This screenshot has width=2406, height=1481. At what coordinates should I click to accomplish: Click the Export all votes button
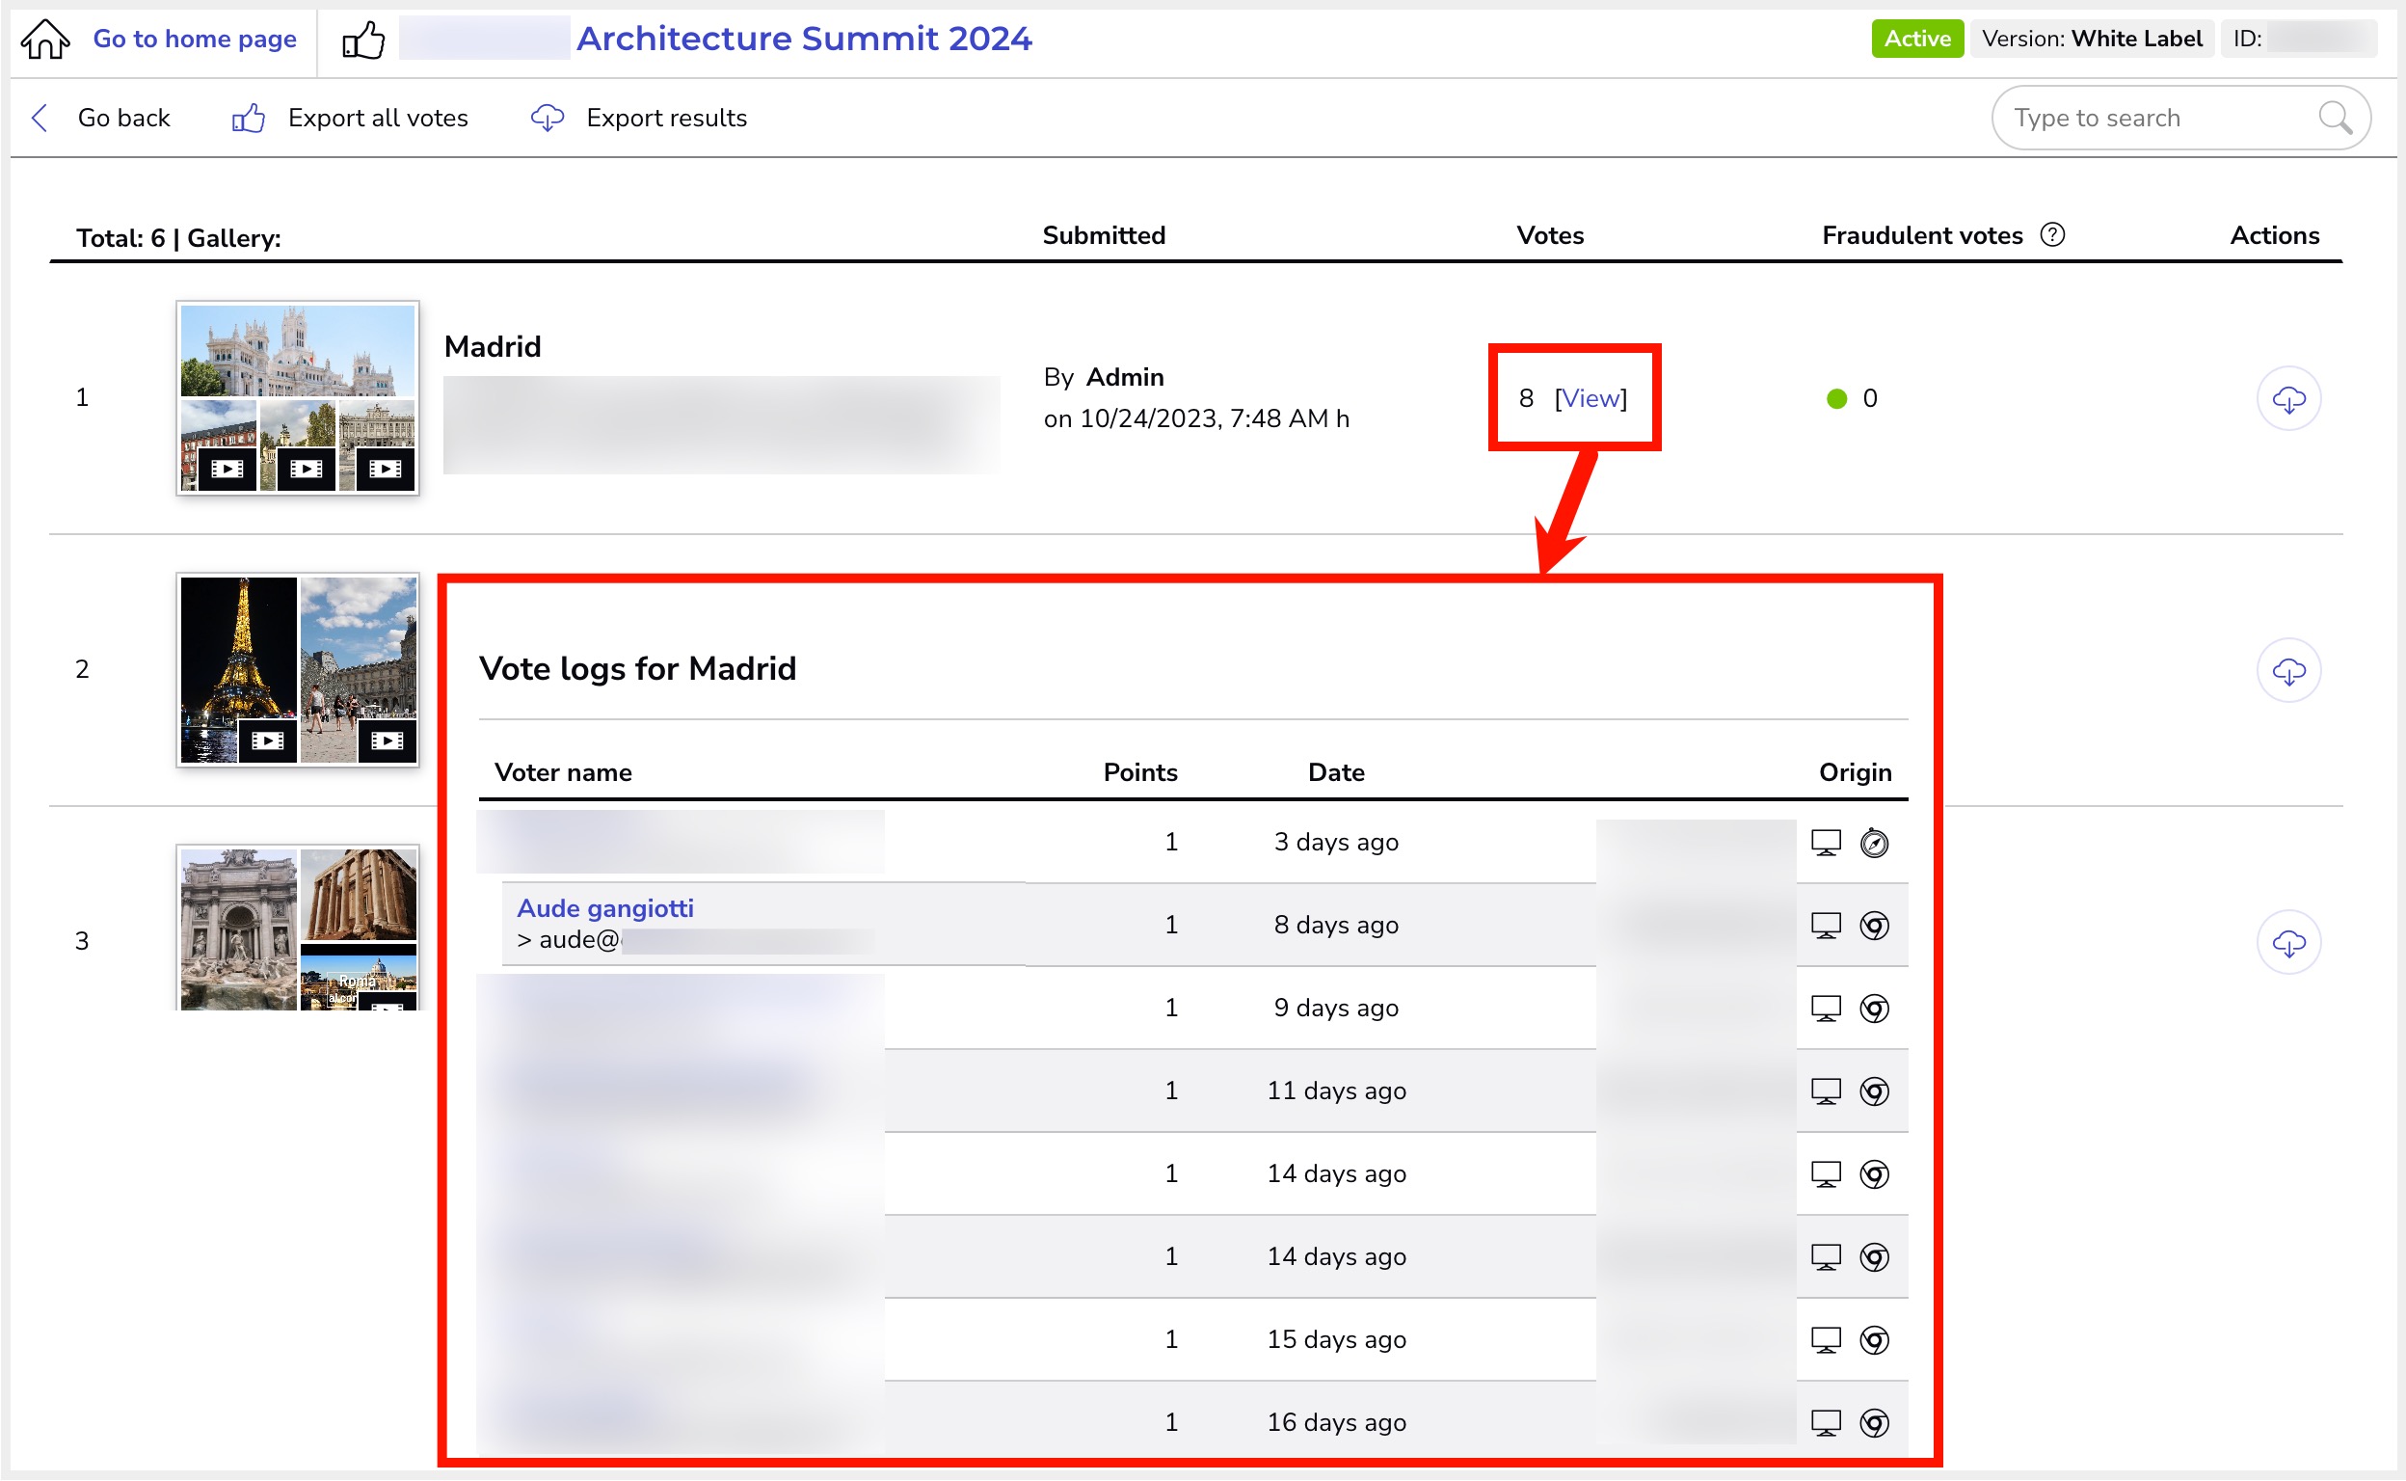tap(377, 118)
